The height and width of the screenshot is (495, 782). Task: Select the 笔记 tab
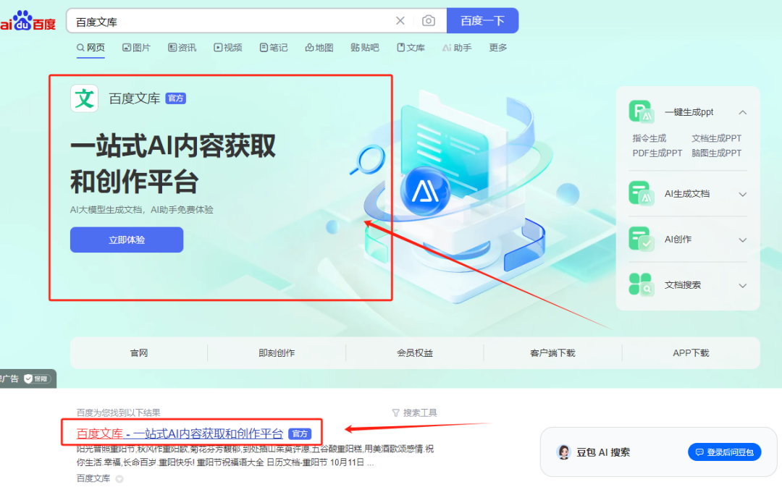[x=274, y=48]
